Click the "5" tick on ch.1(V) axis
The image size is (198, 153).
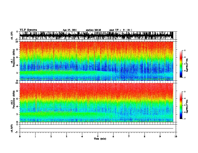coord(17,32)
